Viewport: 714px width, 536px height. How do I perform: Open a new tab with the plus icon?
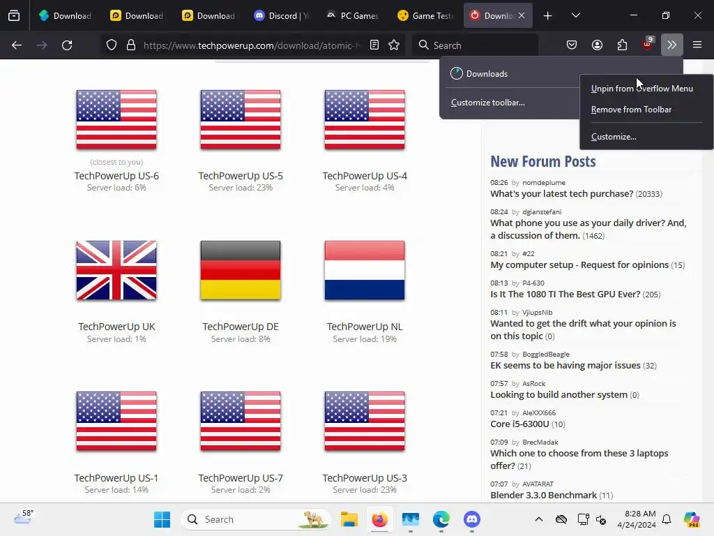click(548, 15)
